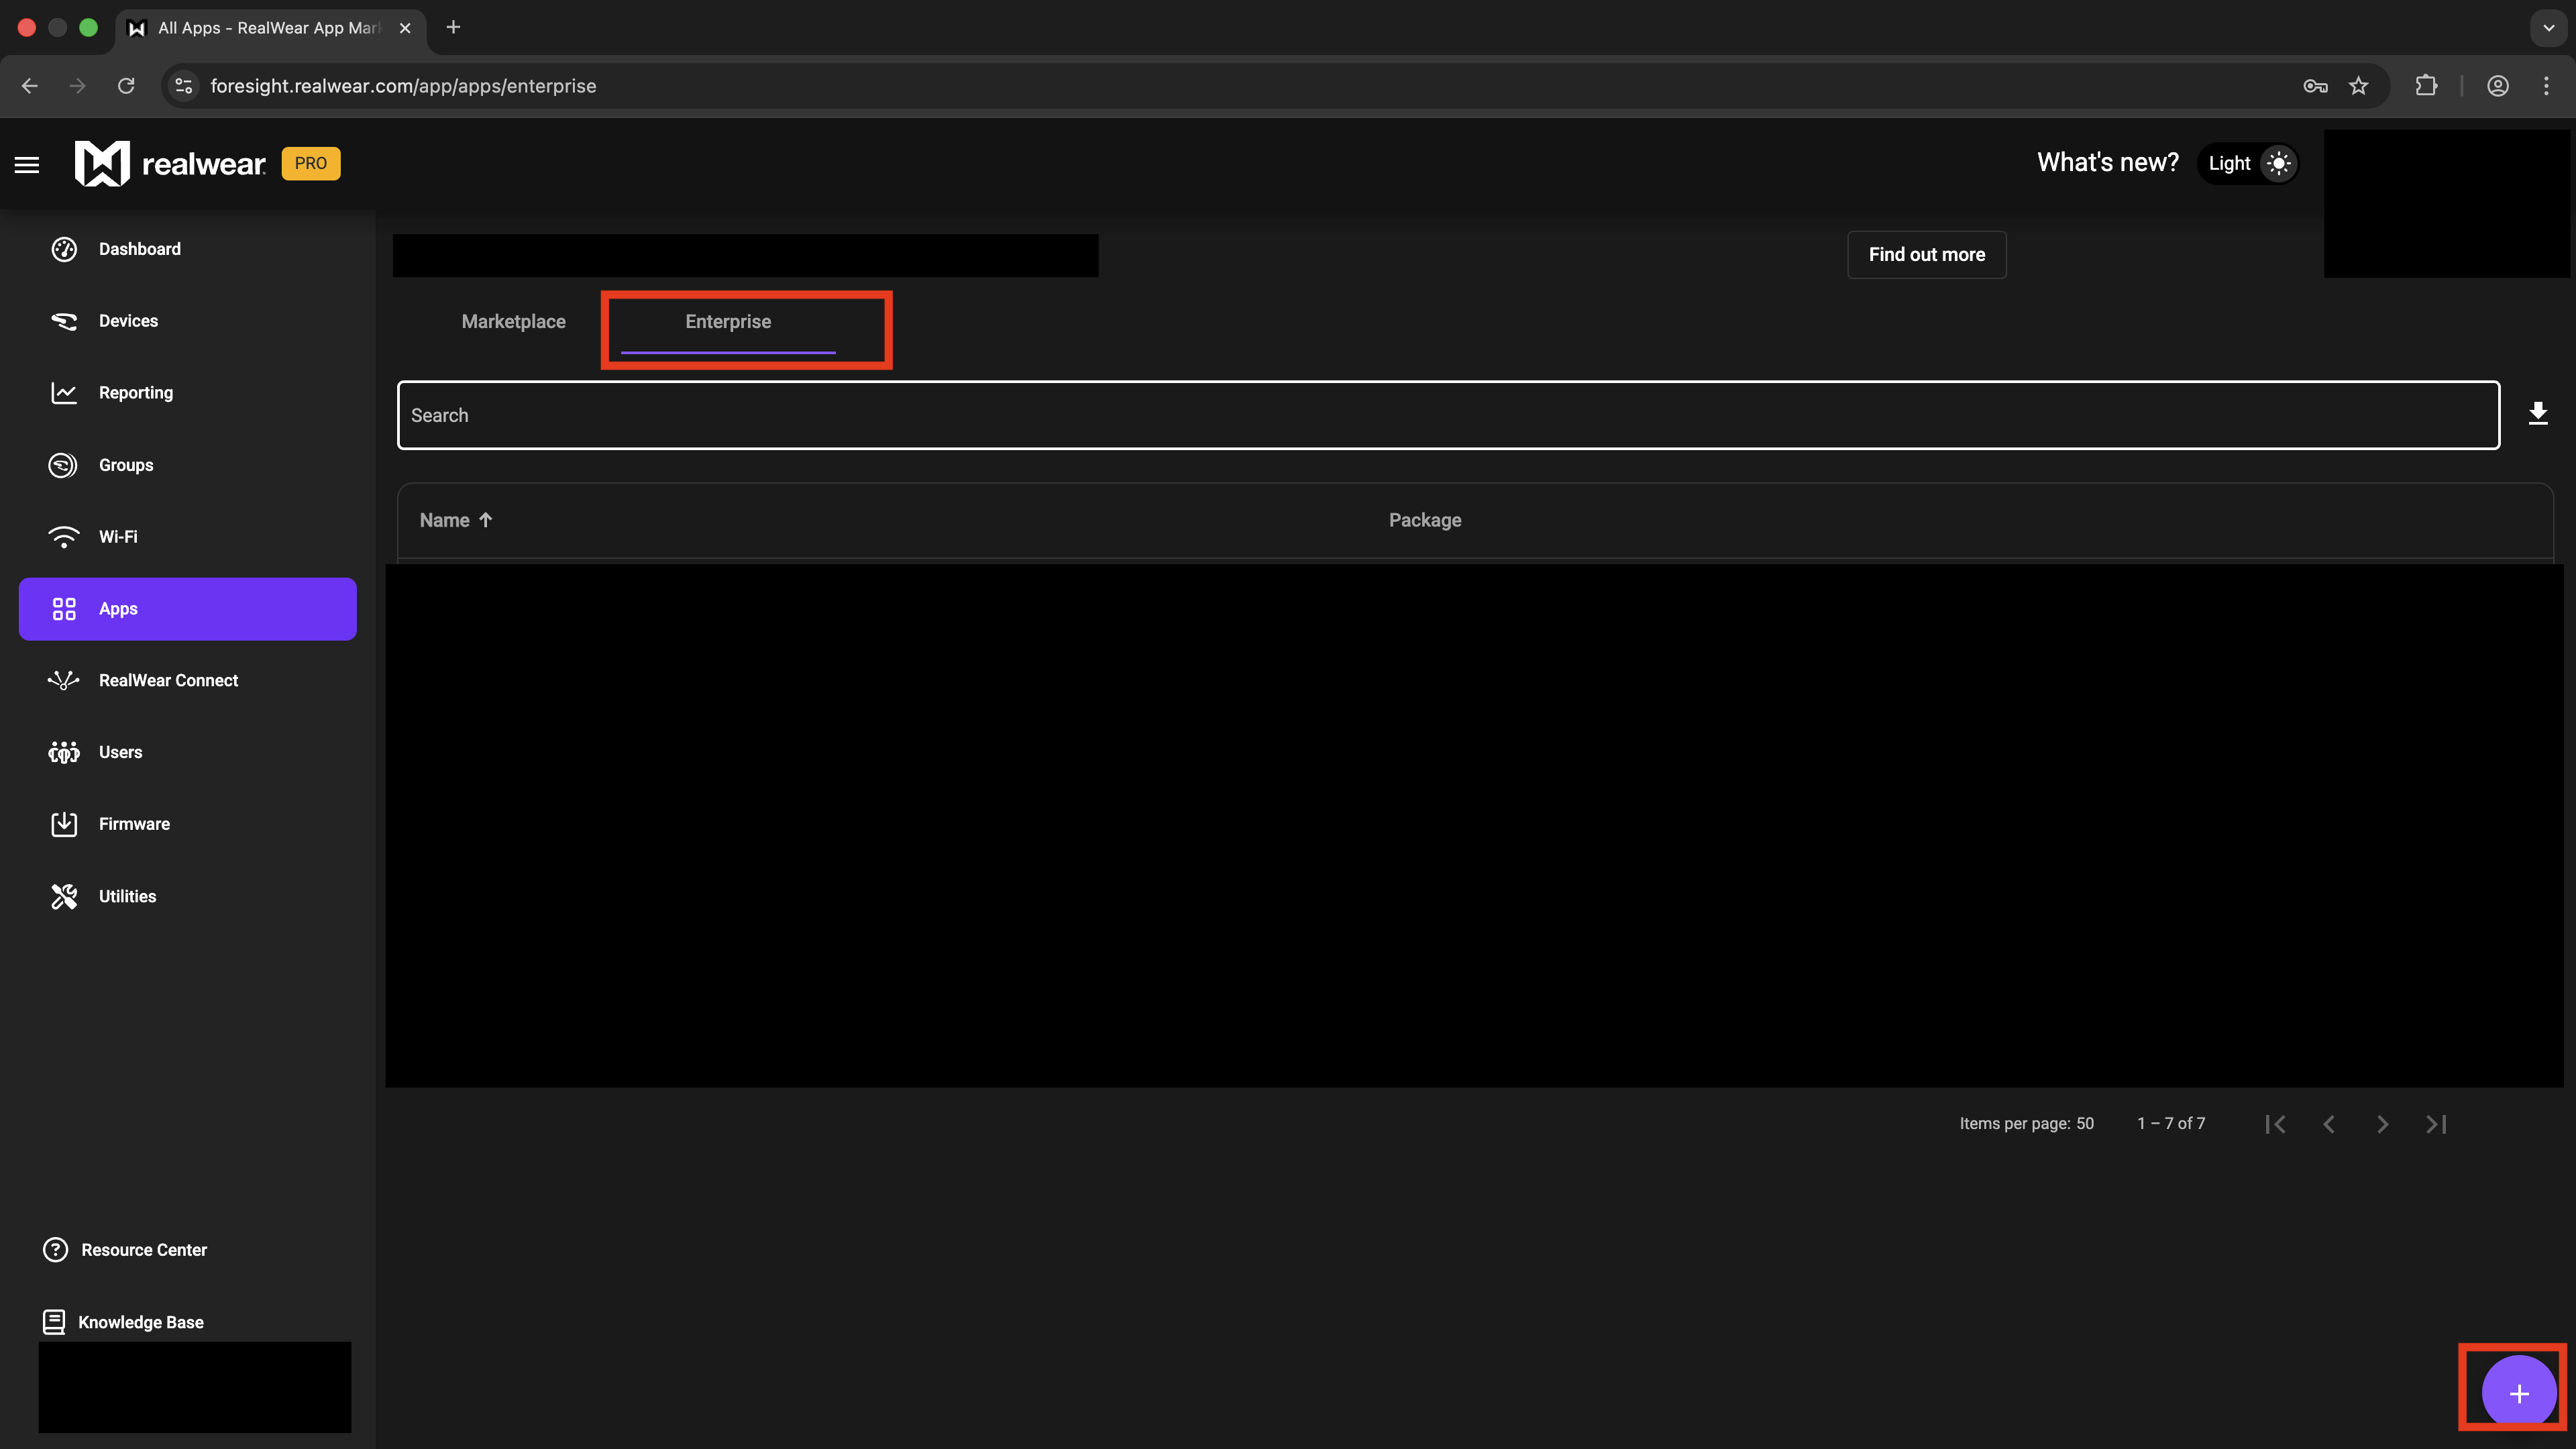Focus the Search input field
The height and width of the screenshot is (1449, 2576).
pos(1448,415)
